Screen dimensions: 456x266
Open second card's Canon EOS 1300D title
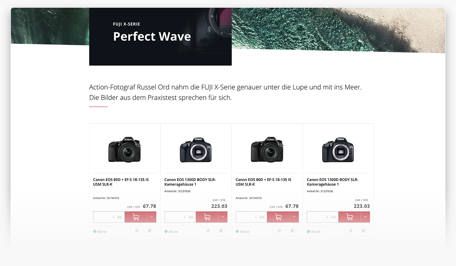point(190,182)
